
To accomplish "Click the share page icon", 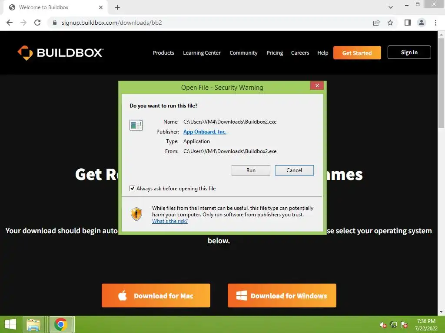I will pyautogui.click(x=376, y=23).
